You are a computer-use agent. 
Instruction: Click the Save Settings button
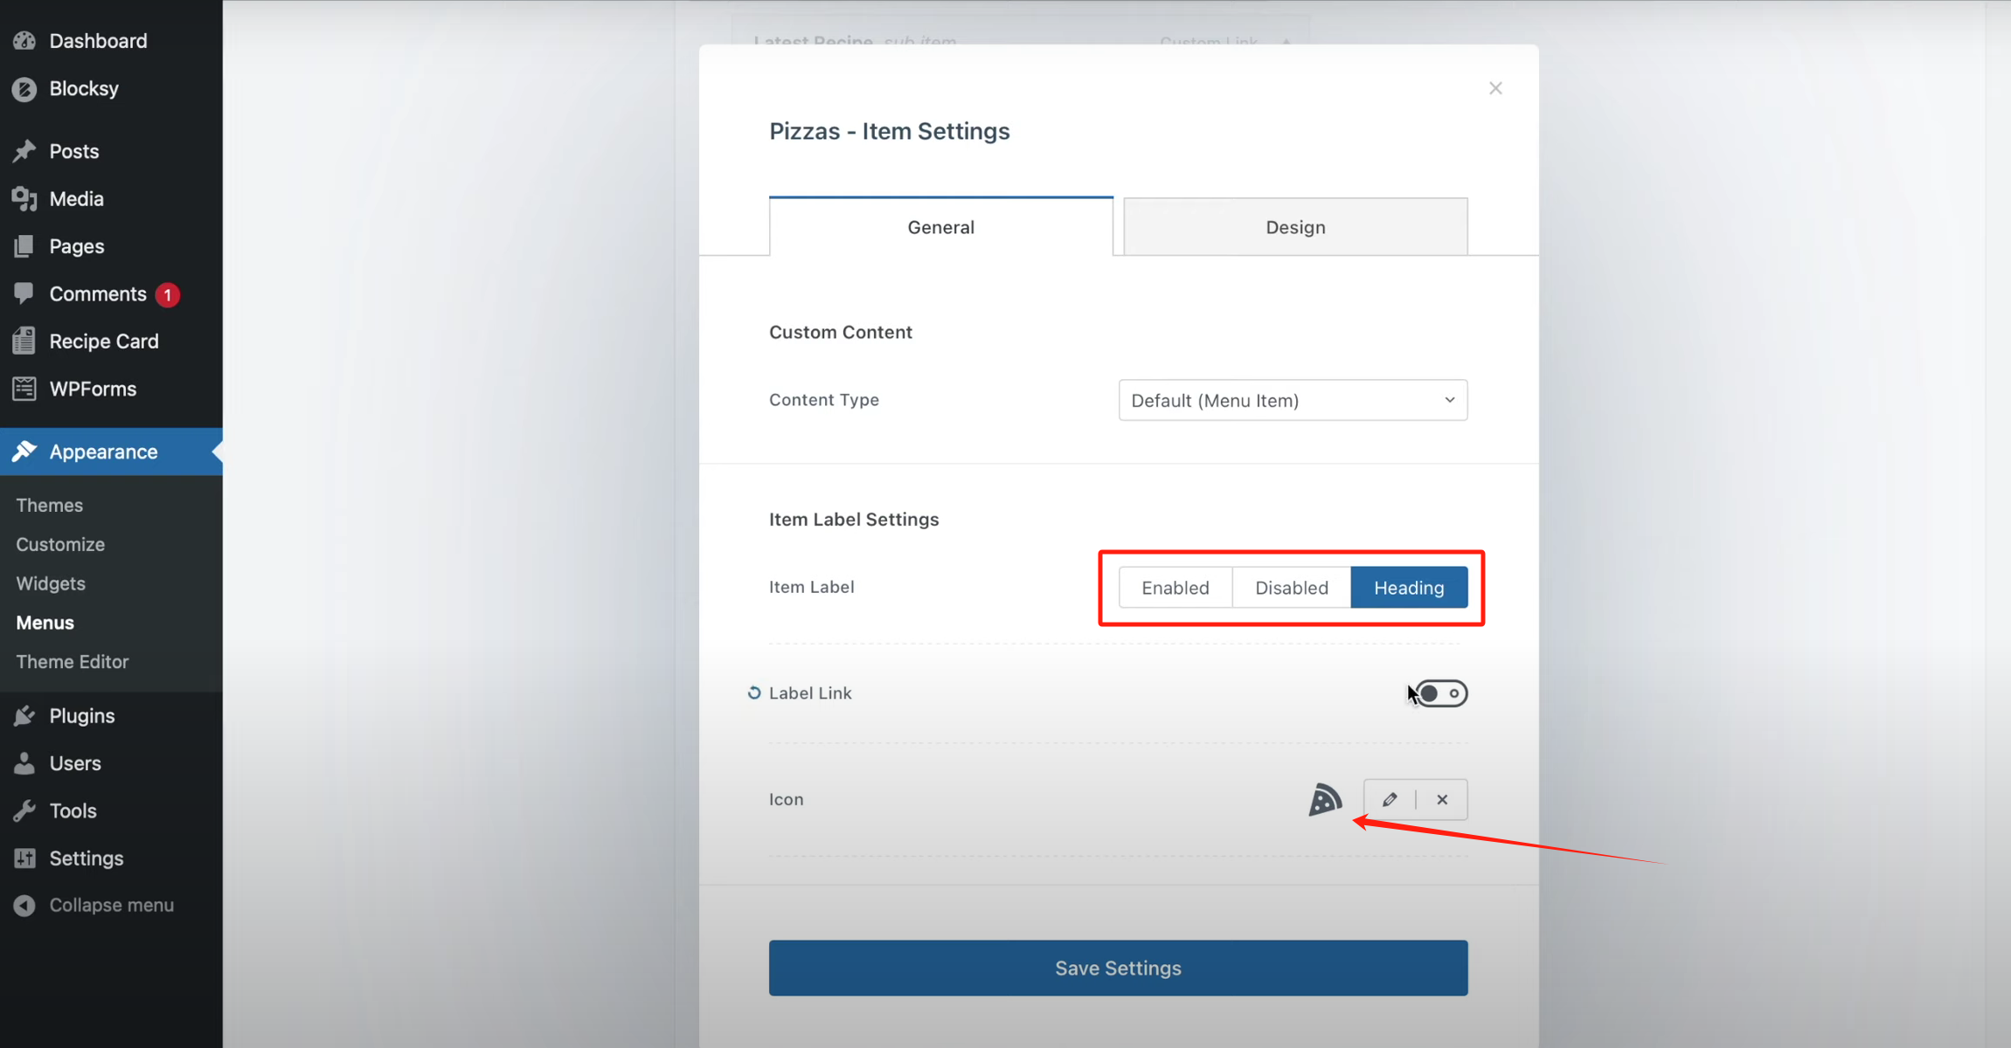[x=1118, y=968]
